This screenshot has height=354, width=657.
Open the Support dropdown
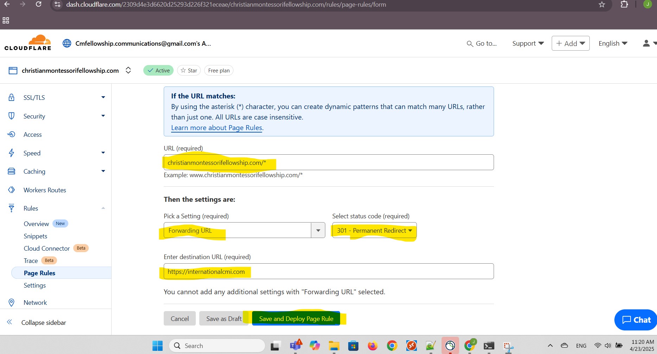click(528, 44)
